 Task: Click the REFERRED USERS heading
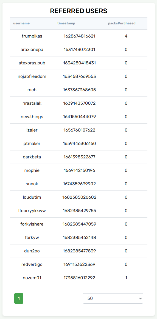pyautogui.click(x=78, y=11)
